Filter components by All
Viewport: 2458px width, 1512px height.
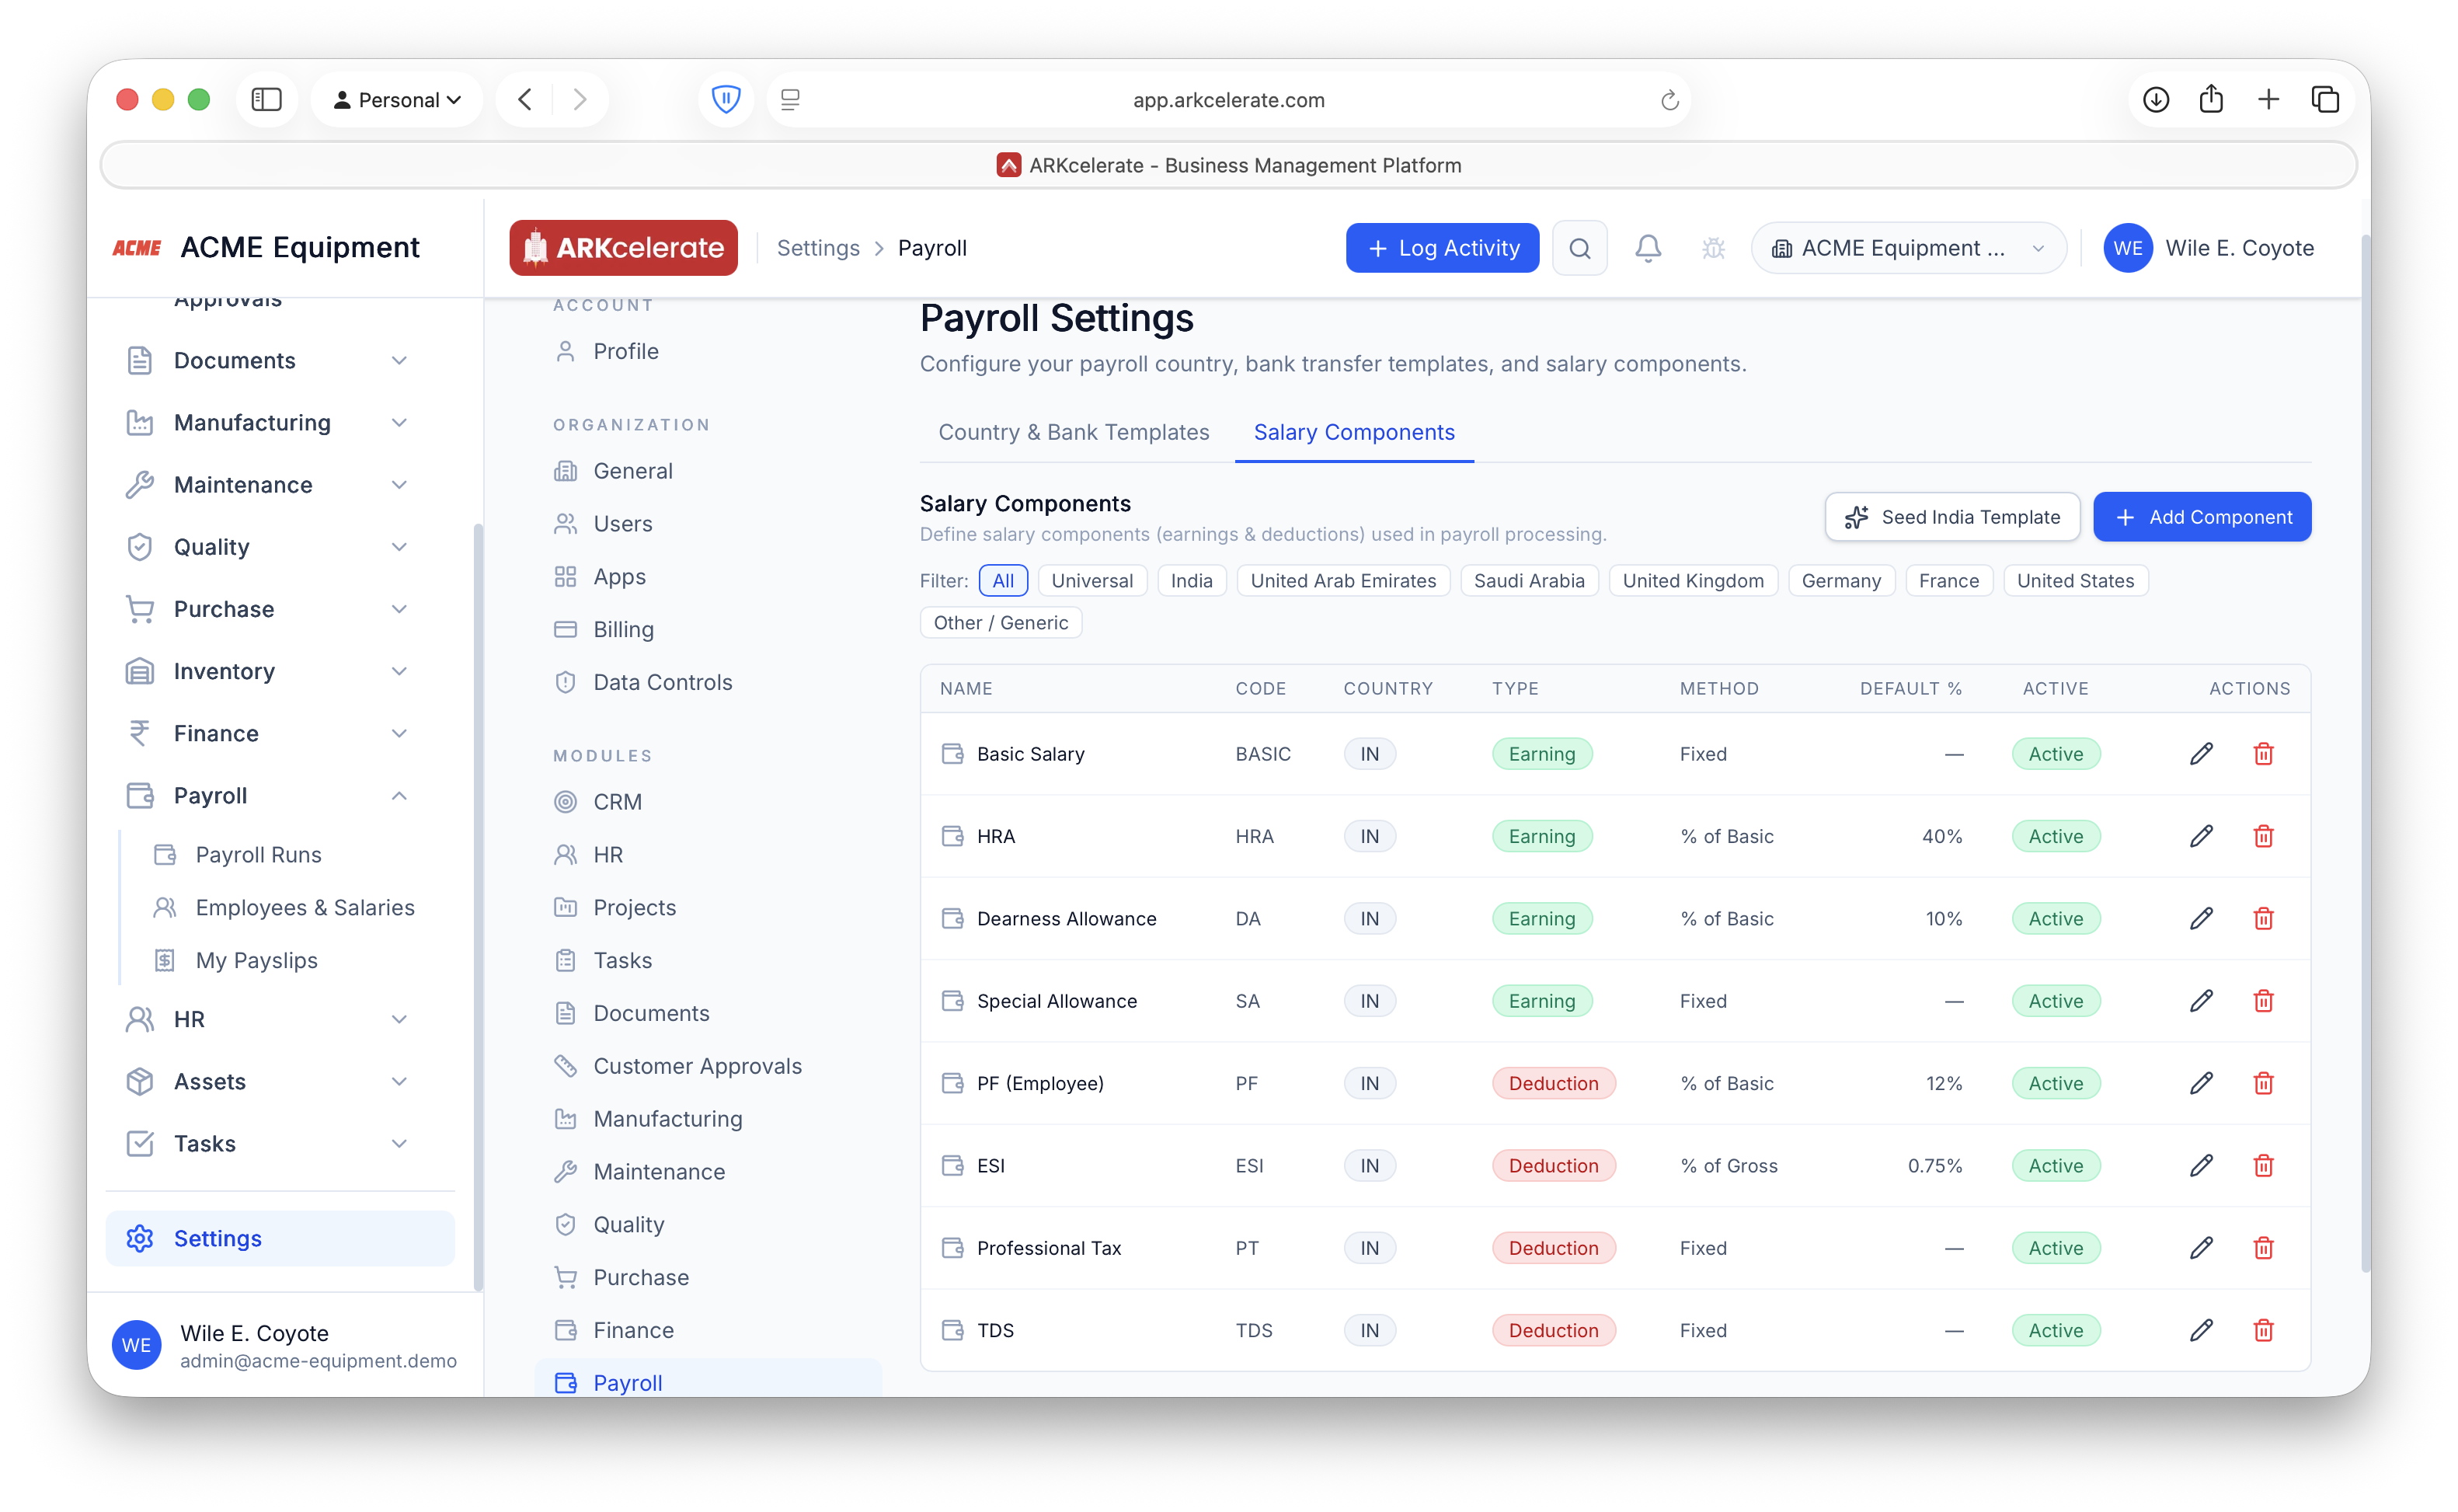pos(1003,581)
